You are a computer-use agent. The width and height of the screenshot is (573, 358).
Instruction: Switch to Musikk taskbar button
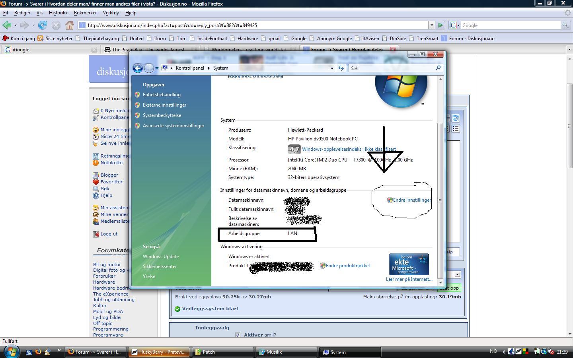coord(286,352)
